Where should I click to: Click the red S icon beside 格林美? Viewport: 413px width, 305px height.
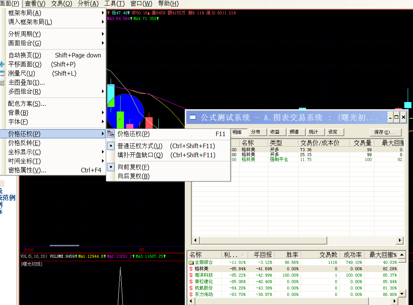click(191, 269)
